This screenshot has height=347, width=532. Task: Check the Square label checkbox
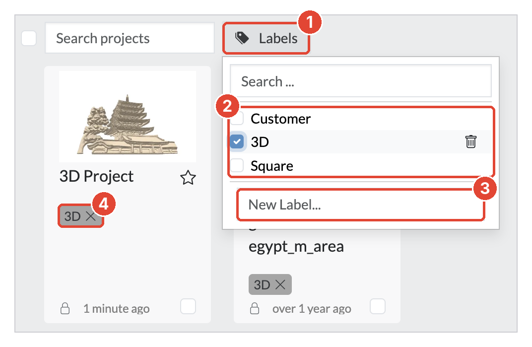tap(237, 165)
